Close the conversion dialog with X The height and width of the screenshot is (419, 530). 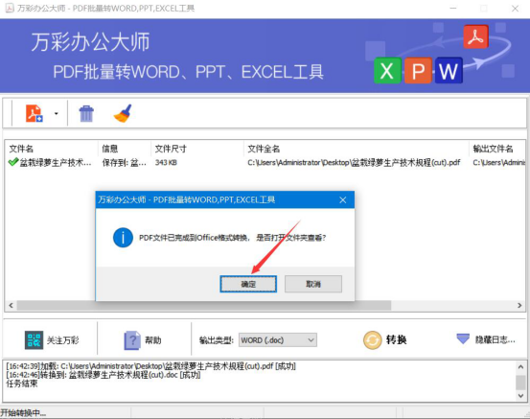pyautogui.click(x=343, y=199)
